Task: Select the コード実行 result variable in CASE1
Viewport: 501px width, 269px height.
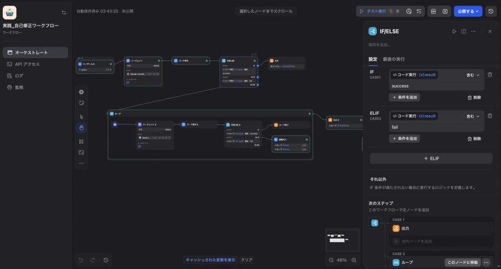Action: coord(414,75)
